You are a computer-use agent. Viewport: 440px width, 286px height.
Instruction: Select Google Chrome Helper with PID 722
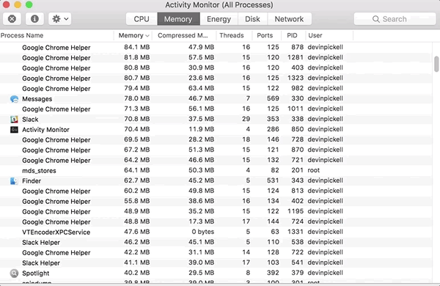tap(216, 252)
